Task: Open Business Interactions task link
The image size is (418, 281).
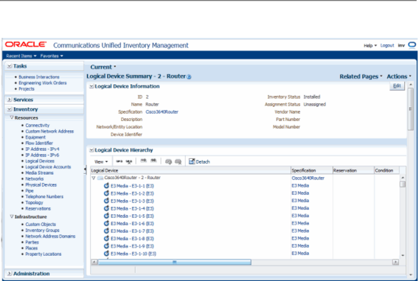Action: [39, 77]
